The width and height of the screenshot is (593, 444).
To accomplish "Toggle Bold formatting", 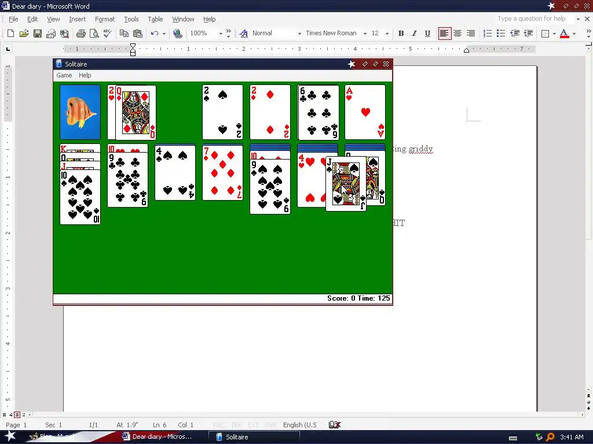I will point(401,33).
